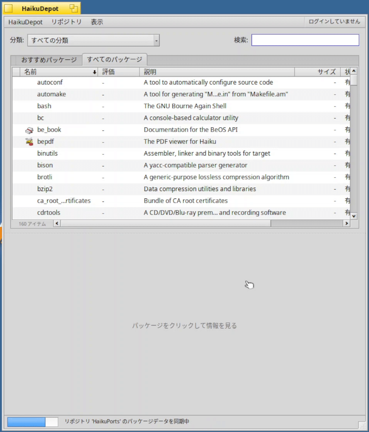Select the bepdf package name
The width and height of the screenshot is (369, 432).
tap(46, 142)
